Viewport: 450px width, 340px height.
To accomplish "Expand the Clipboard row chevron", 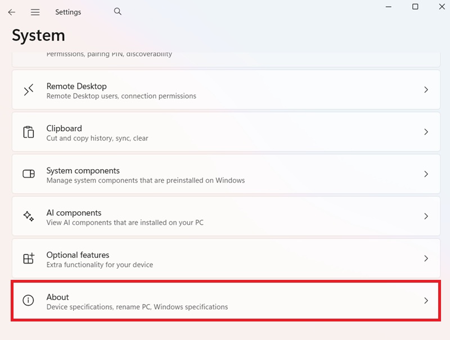I will pyautogui.click(x=426, y=132).
